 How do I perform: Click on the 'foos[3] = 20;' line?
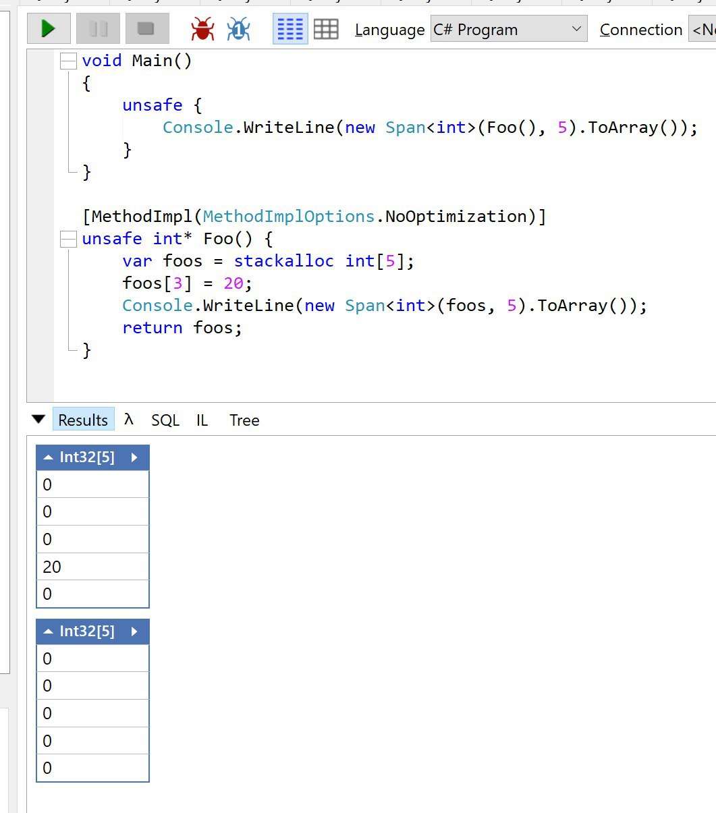coord(188,283)
